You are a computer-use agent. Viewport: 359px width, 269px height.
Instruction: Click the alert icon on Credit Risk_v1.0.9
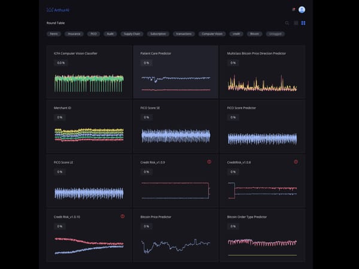click(x=209, y=162)
